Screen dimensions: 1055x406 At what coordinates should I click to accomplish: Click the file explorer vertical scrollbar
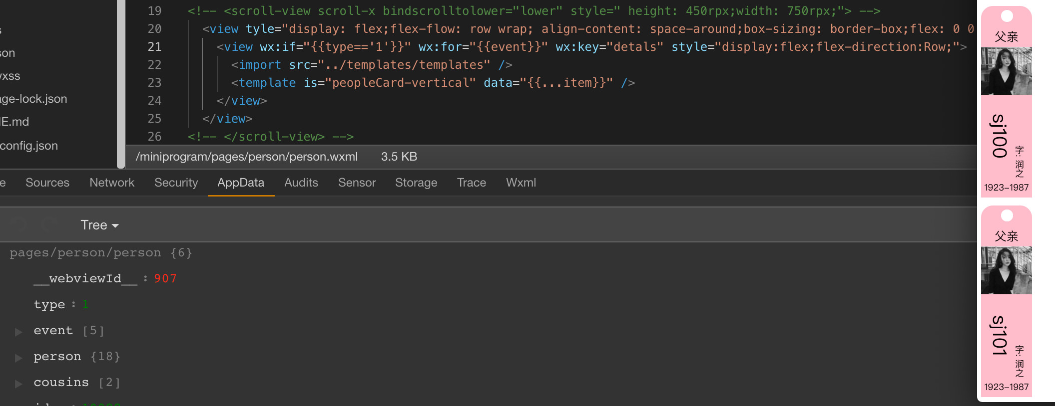[120, 84]
